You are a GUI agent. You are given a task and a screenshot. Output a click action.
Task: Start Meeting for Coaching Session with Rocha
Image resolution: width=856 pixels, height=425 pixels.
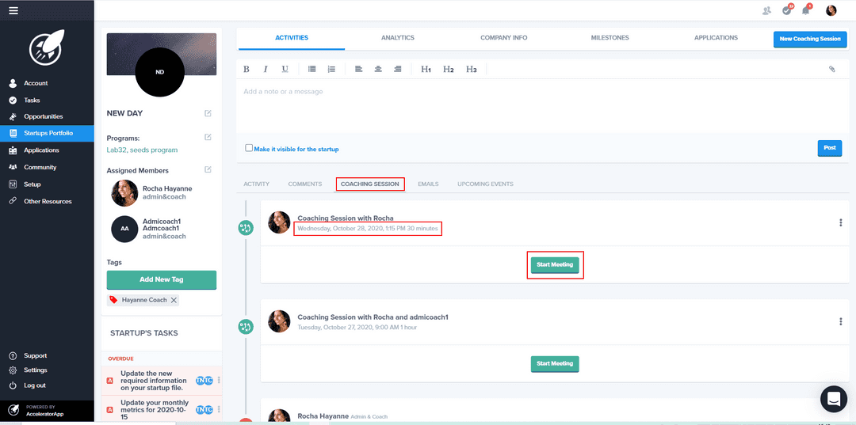pyautogui.click(x=555, y=265)
